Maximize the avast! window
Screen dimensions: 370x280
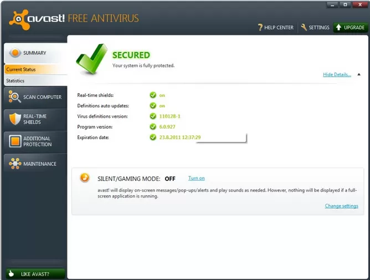pyautogui.click(x=345, y=5)
